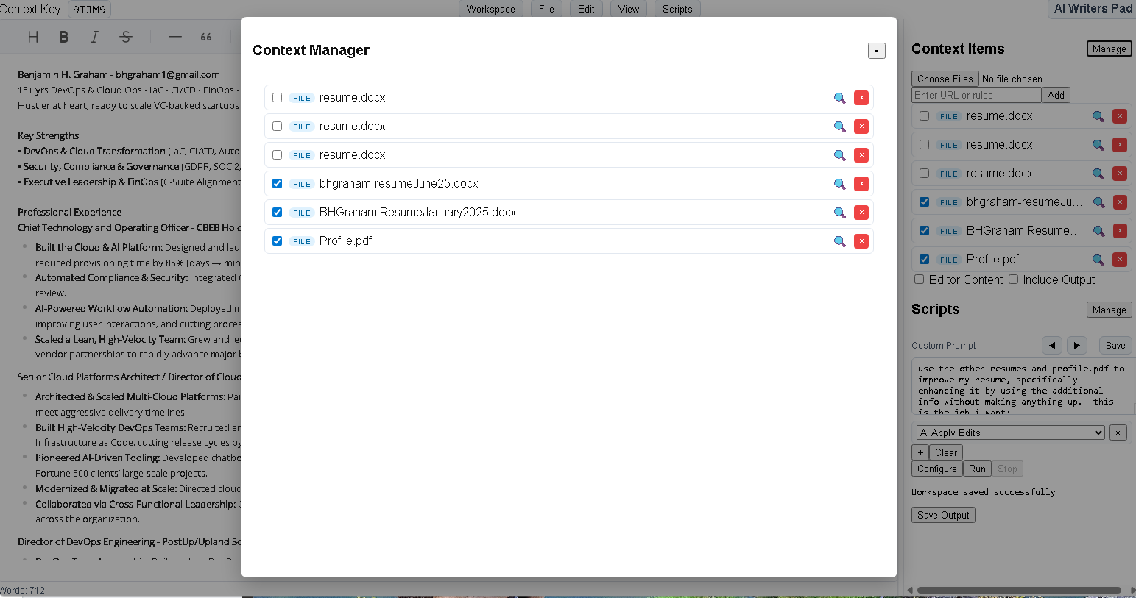Click Manage button for Context Items
This screenshot has width=1136, height=598.
point(1109,49)
